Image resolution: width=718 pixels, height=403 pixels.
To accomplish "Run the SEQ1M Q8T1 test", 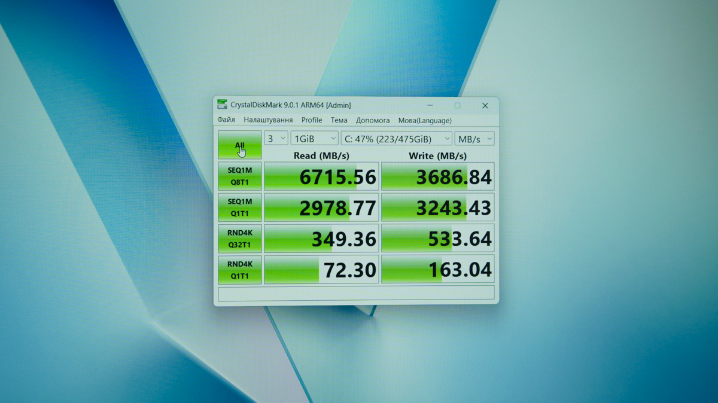I will coord(239,176).
